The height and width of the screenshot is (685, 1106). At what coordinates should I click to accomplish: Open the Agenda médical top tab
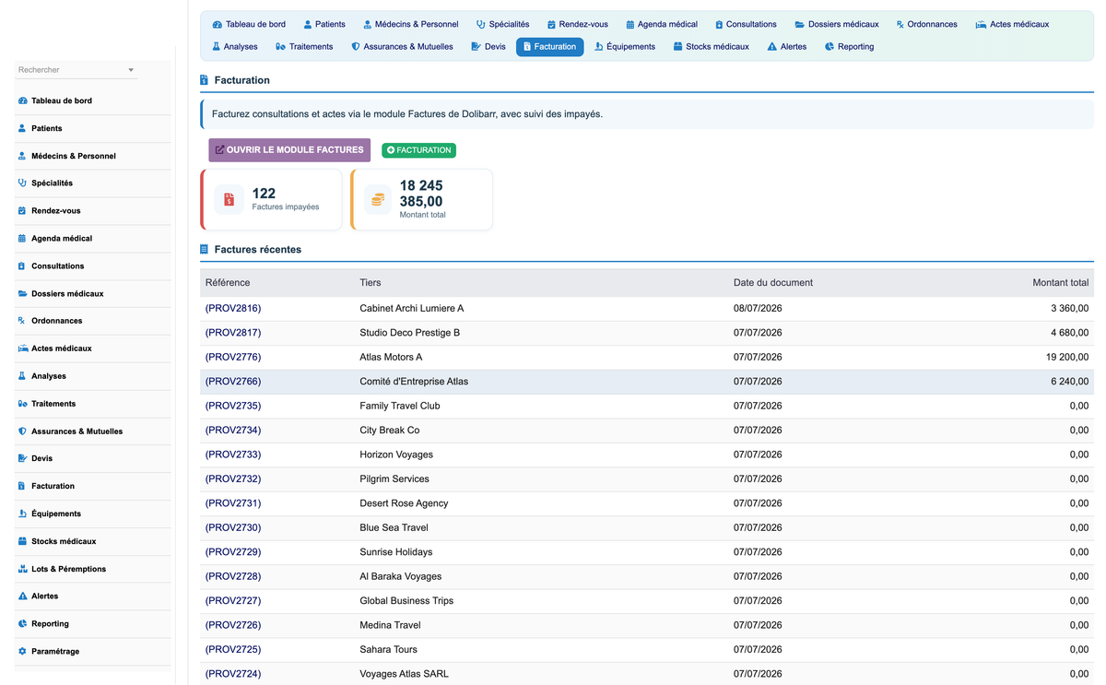point(662,24)
